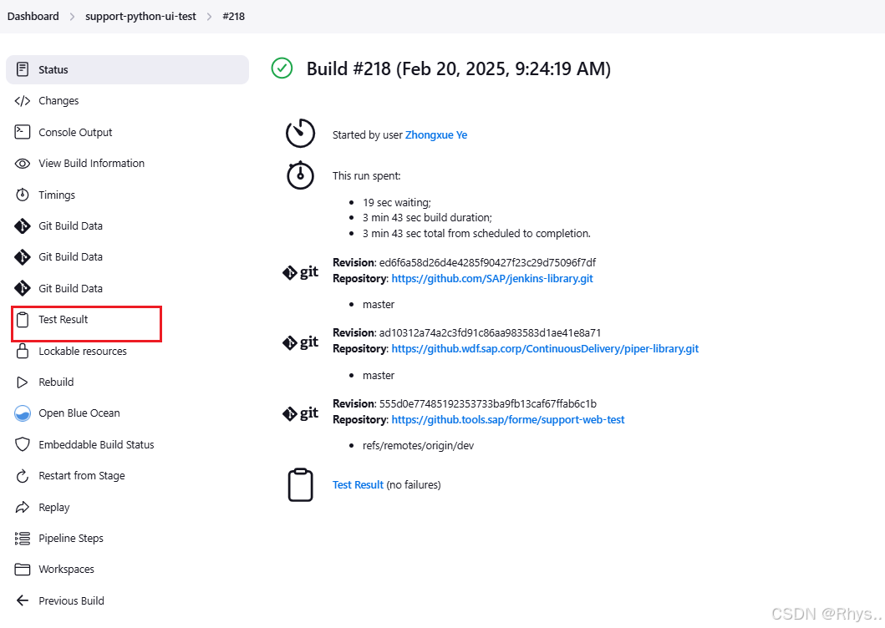Click the '(no failures)' text
The width and height of the screenshot is (885, 628).
[x=414, y=484]
